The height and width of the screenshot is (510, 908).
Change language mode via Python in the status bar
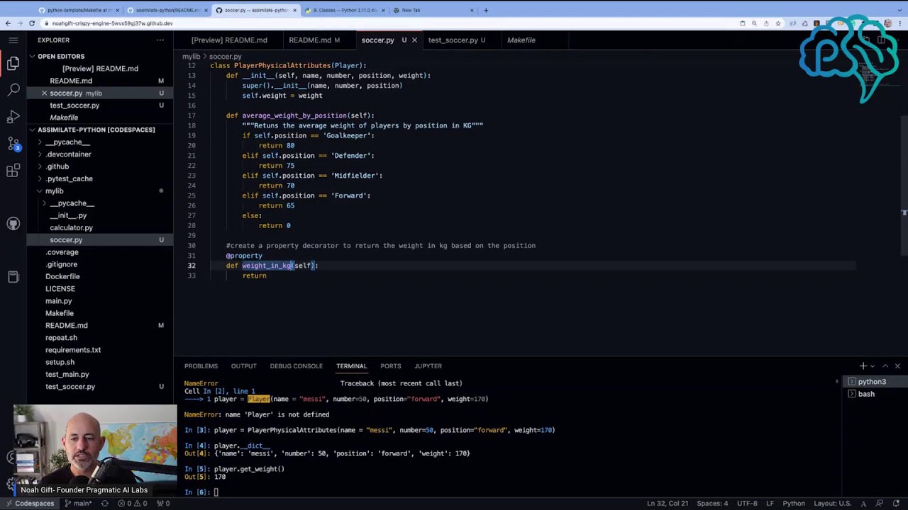click(x=794, y=504)
